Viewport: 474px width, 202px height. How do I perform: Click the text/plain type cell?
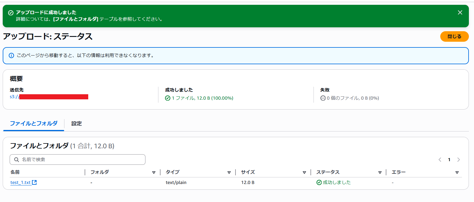[x=176, y=182]
